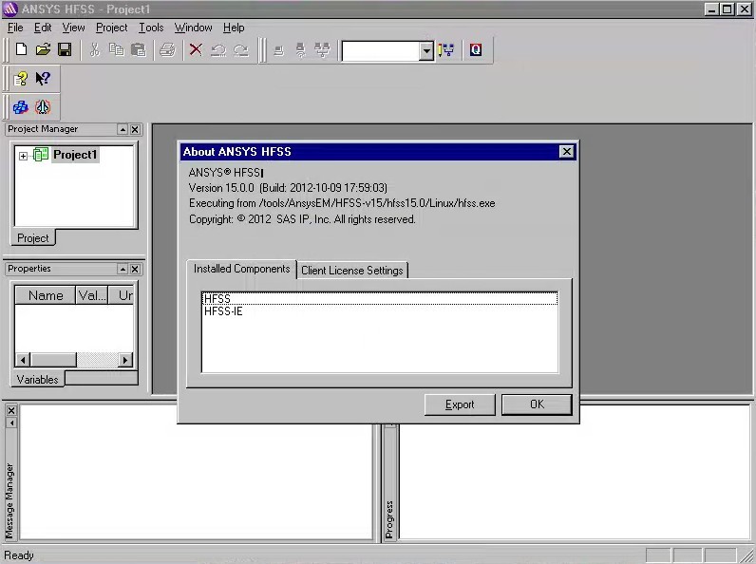The height and width of the screenshot is (564, 756).
Task: Select the Variables tab in Properties
Action: pos(38,380)
